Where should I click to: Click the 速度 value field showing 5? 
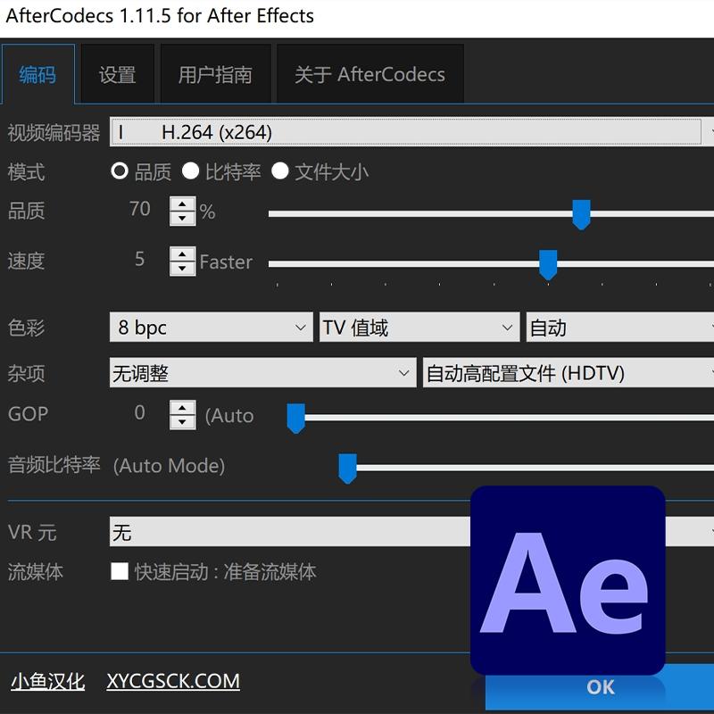click(x=139, y=260)
